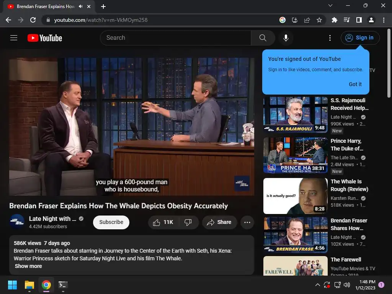Open the taskbar clock and date
Viewport: 392px width, 294px height.
365,285
